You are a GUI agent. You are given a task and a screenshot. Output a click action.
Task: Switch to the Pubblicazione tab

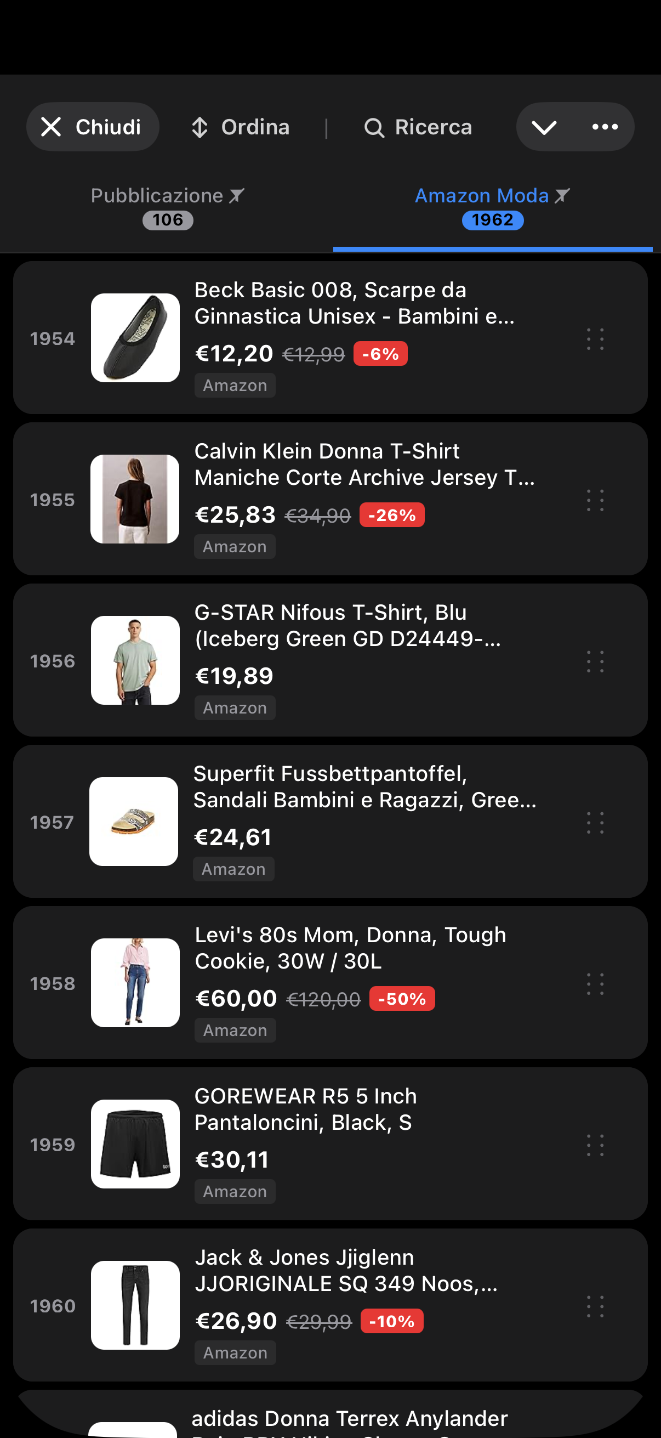(167, 207)
